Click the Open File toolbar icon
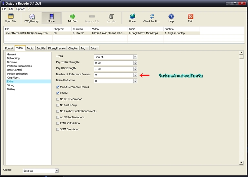The image size is (248, 177). (x=11, y=16)
